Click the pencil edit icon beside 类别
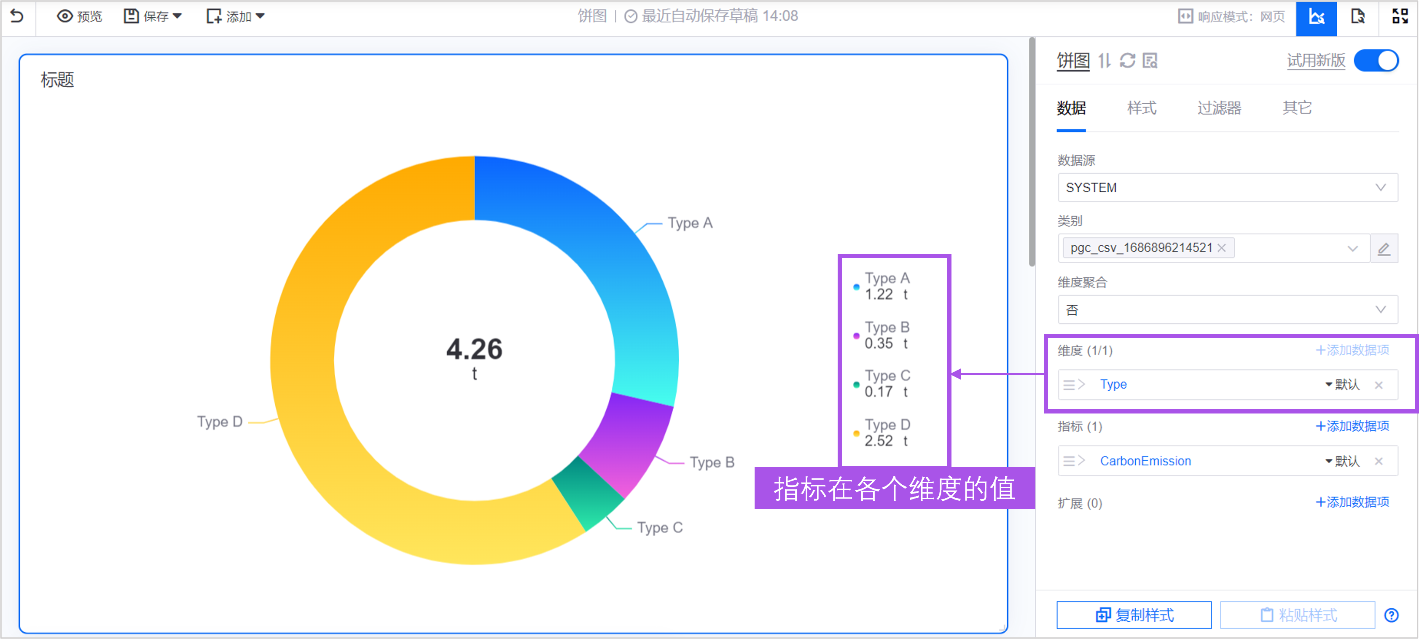Viewport: 1419px width, 639px height. point(1383,248)
